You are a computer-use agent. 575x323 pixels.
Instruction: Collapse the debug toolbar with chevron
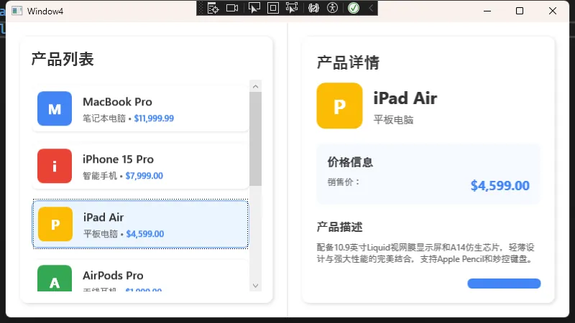(x=371, y=8)
